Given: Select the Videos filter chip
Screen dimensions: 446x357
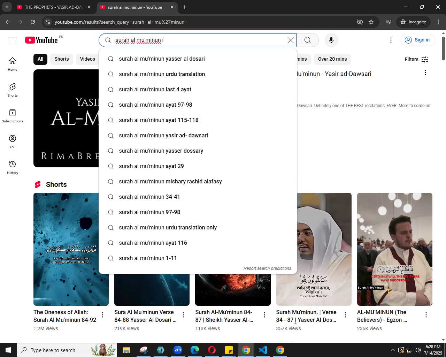Looking at the screenshot, I should coord(87,59).
